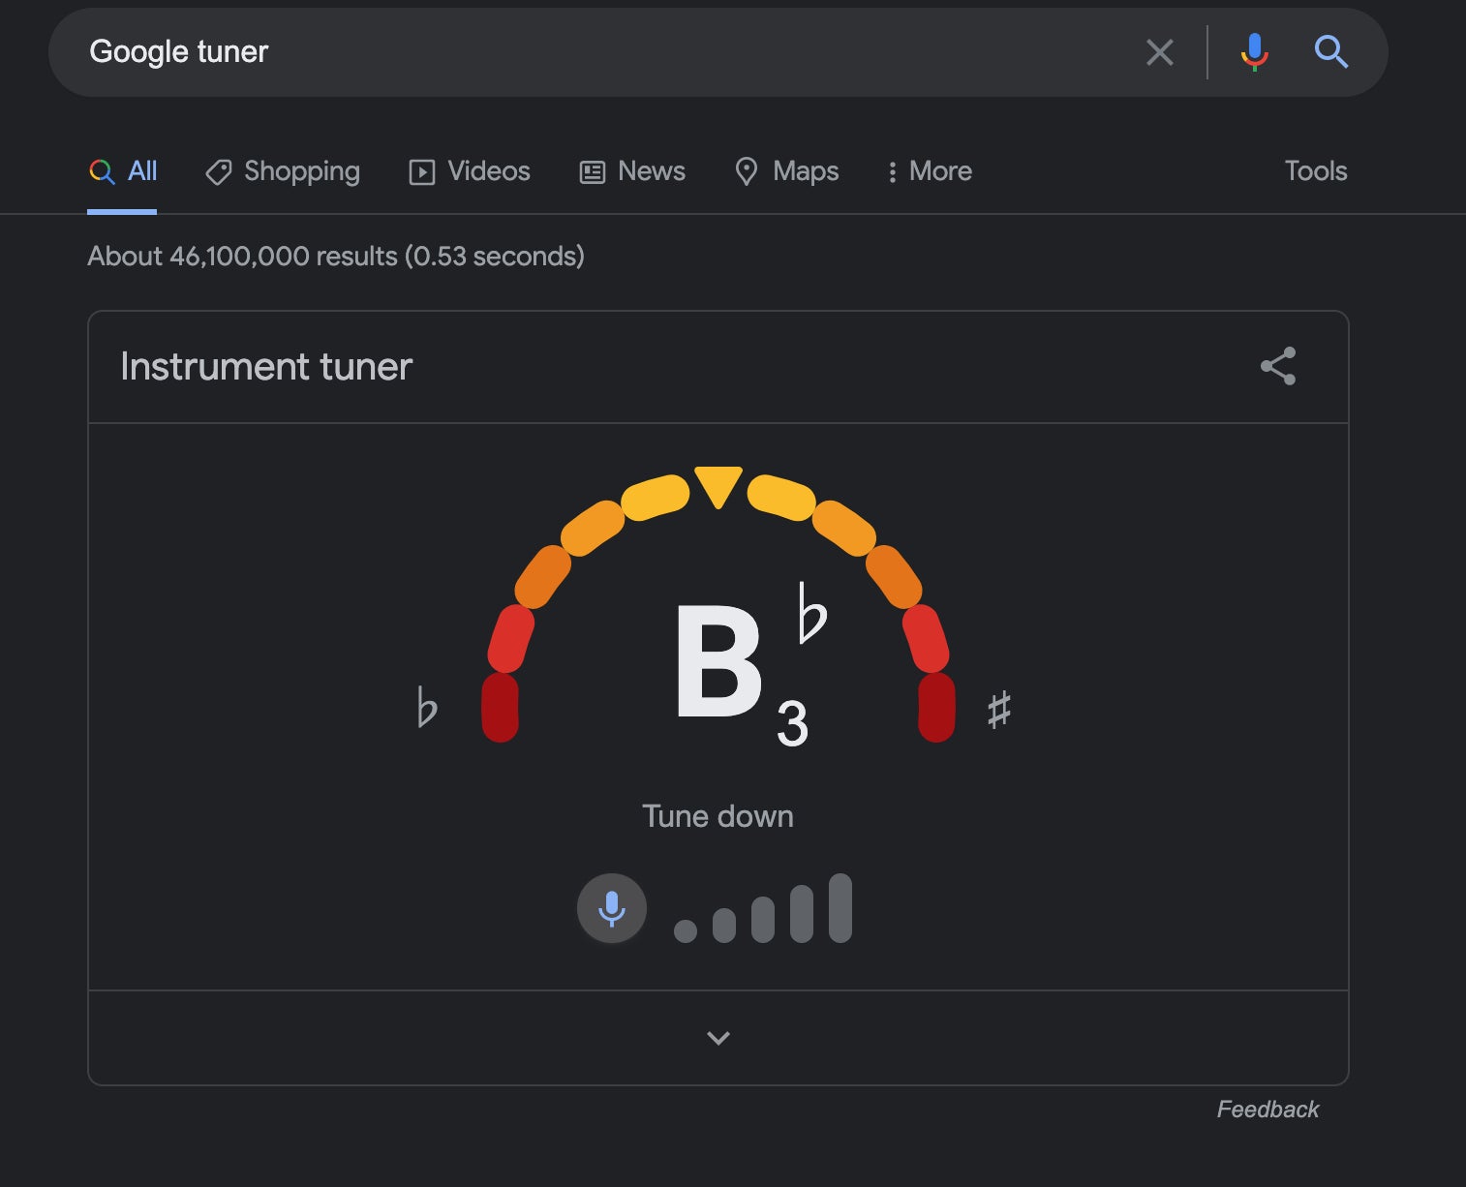Click the share icon in Instrument tuner
Viewport: 1466px width, 1187px height.
(x=1277, y=366)
